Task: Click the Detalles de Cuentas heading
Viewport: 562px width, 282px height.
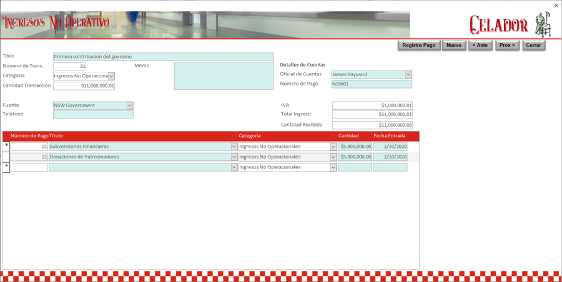Action: click(x=302, y=65)
